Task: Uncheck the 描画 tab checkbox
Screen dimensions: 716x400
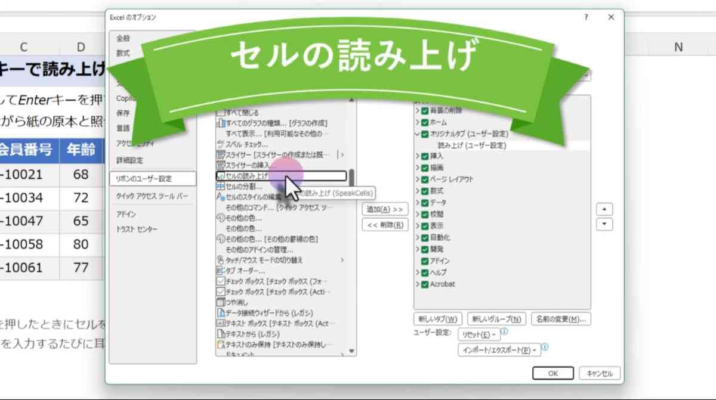Action: point(425,168)
